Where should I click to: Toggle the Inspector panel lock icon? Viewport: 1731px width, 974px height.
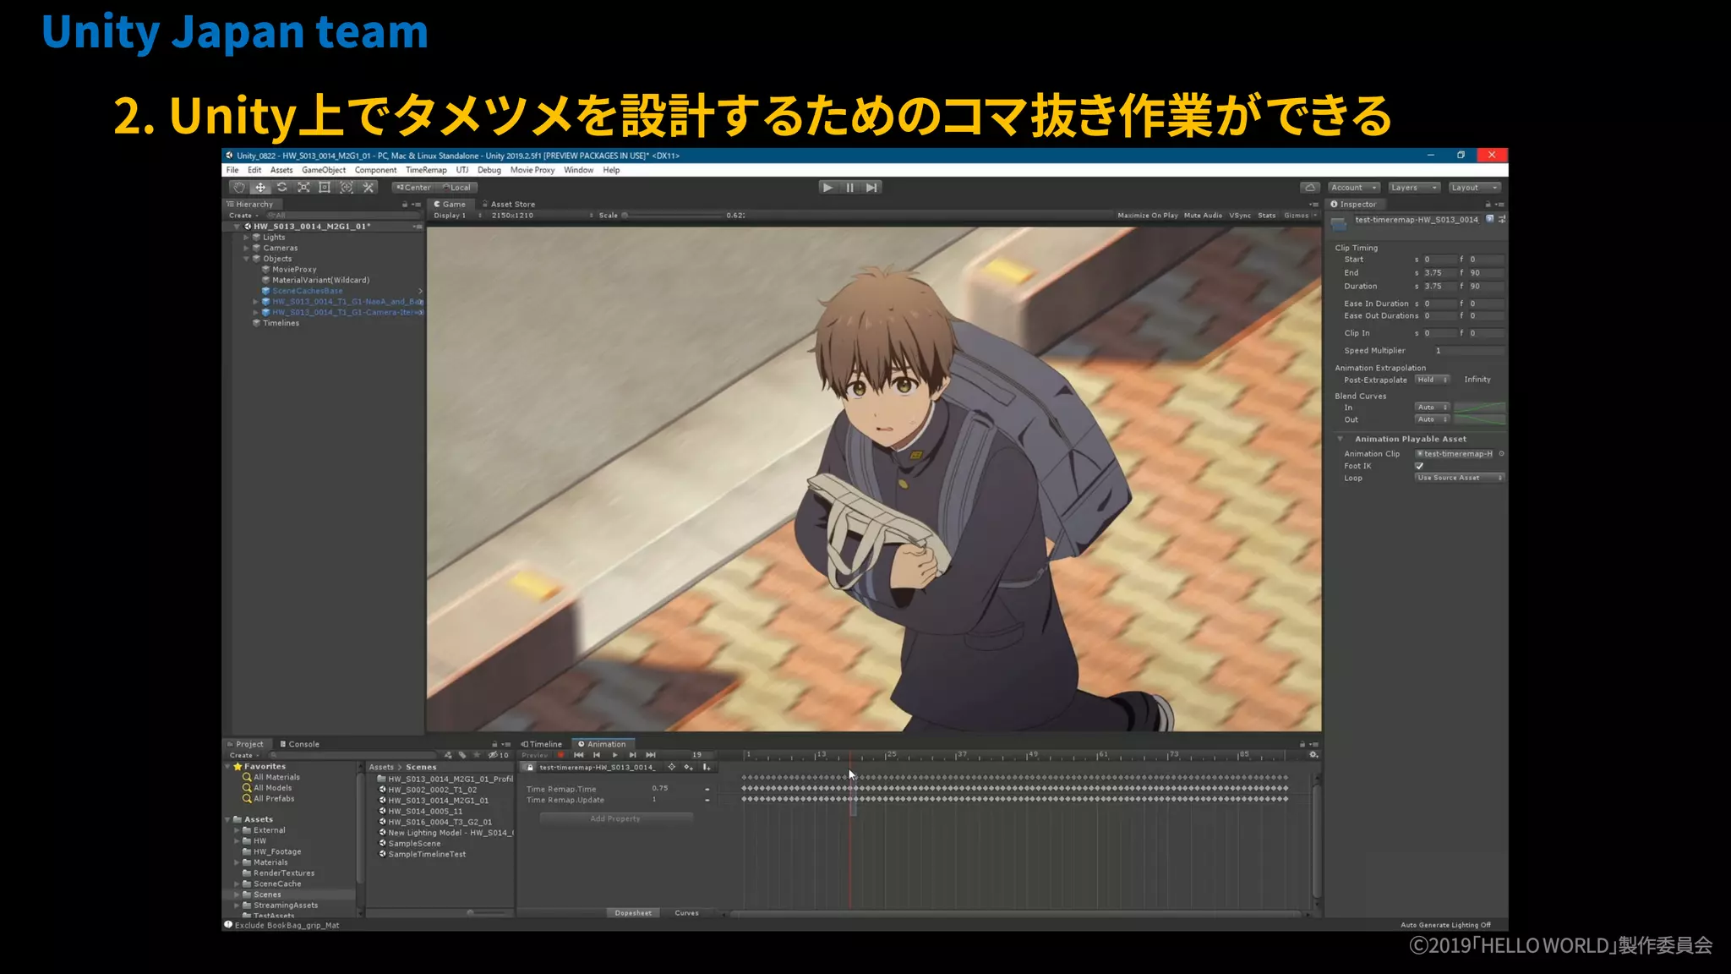[x=1488, y=205]
